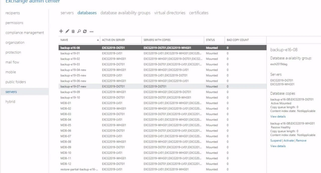The height and width of the screenshot is (173, 321).
Task: Select MDB-04 database row
Action: click(163, 119)
